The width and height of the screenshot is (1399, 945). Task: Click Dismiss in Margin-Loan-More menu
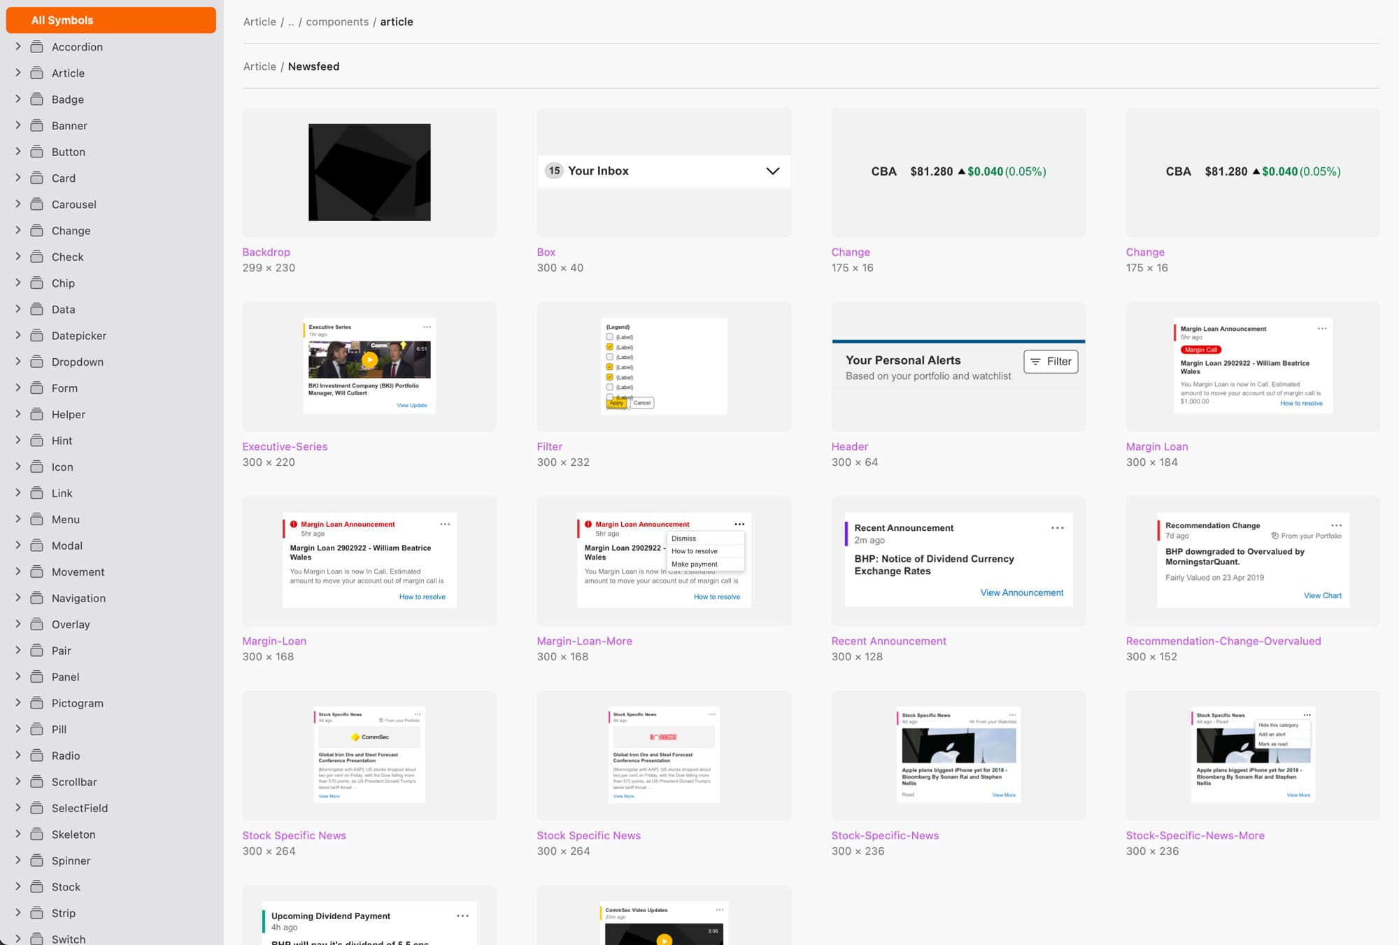pyautogui.click(x=683, y=539)
